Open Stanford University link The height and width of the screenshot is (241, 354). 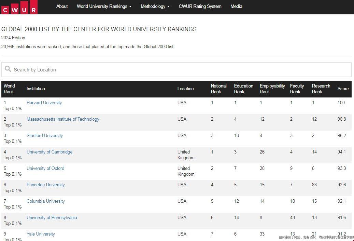[x=45, y=135]
